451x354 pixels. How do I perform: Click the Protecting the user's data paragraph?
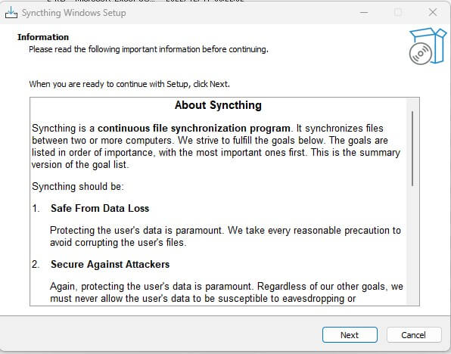pos(225,237)
